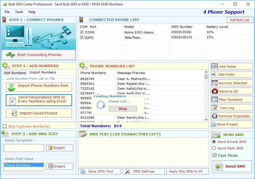This screenshot has width=255, height=179.
Task: Click the Save SMS Text disk icon
Action: coord(83,171)
